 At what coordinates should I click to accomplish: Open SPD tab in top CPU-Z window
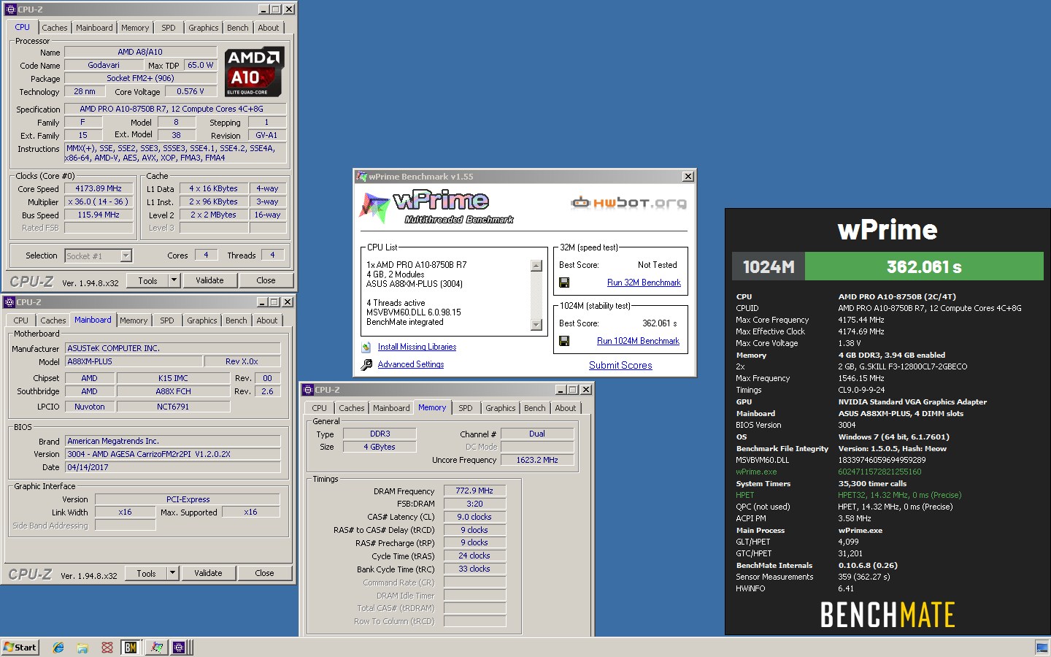pyautogui.click(x=169, y=28)
